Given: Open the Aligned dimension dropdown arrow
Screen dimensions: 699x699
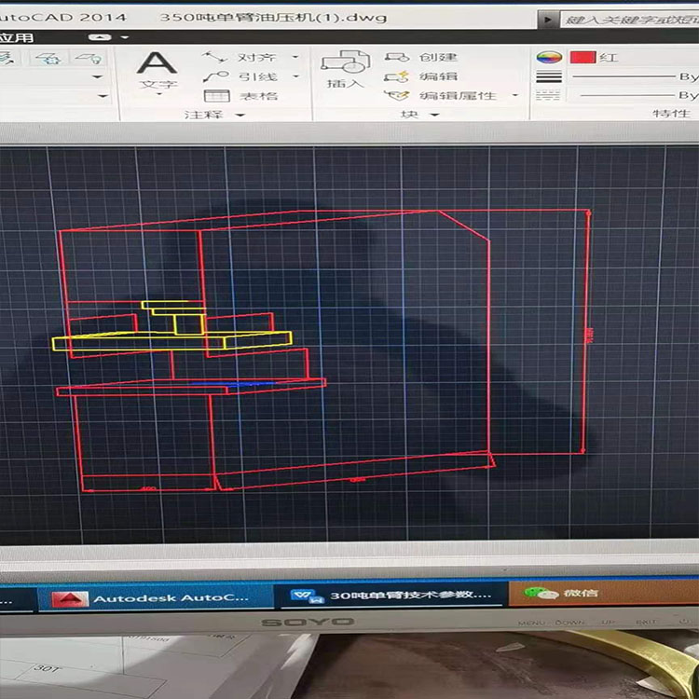Looking at the screenshot, I should 296,57.
